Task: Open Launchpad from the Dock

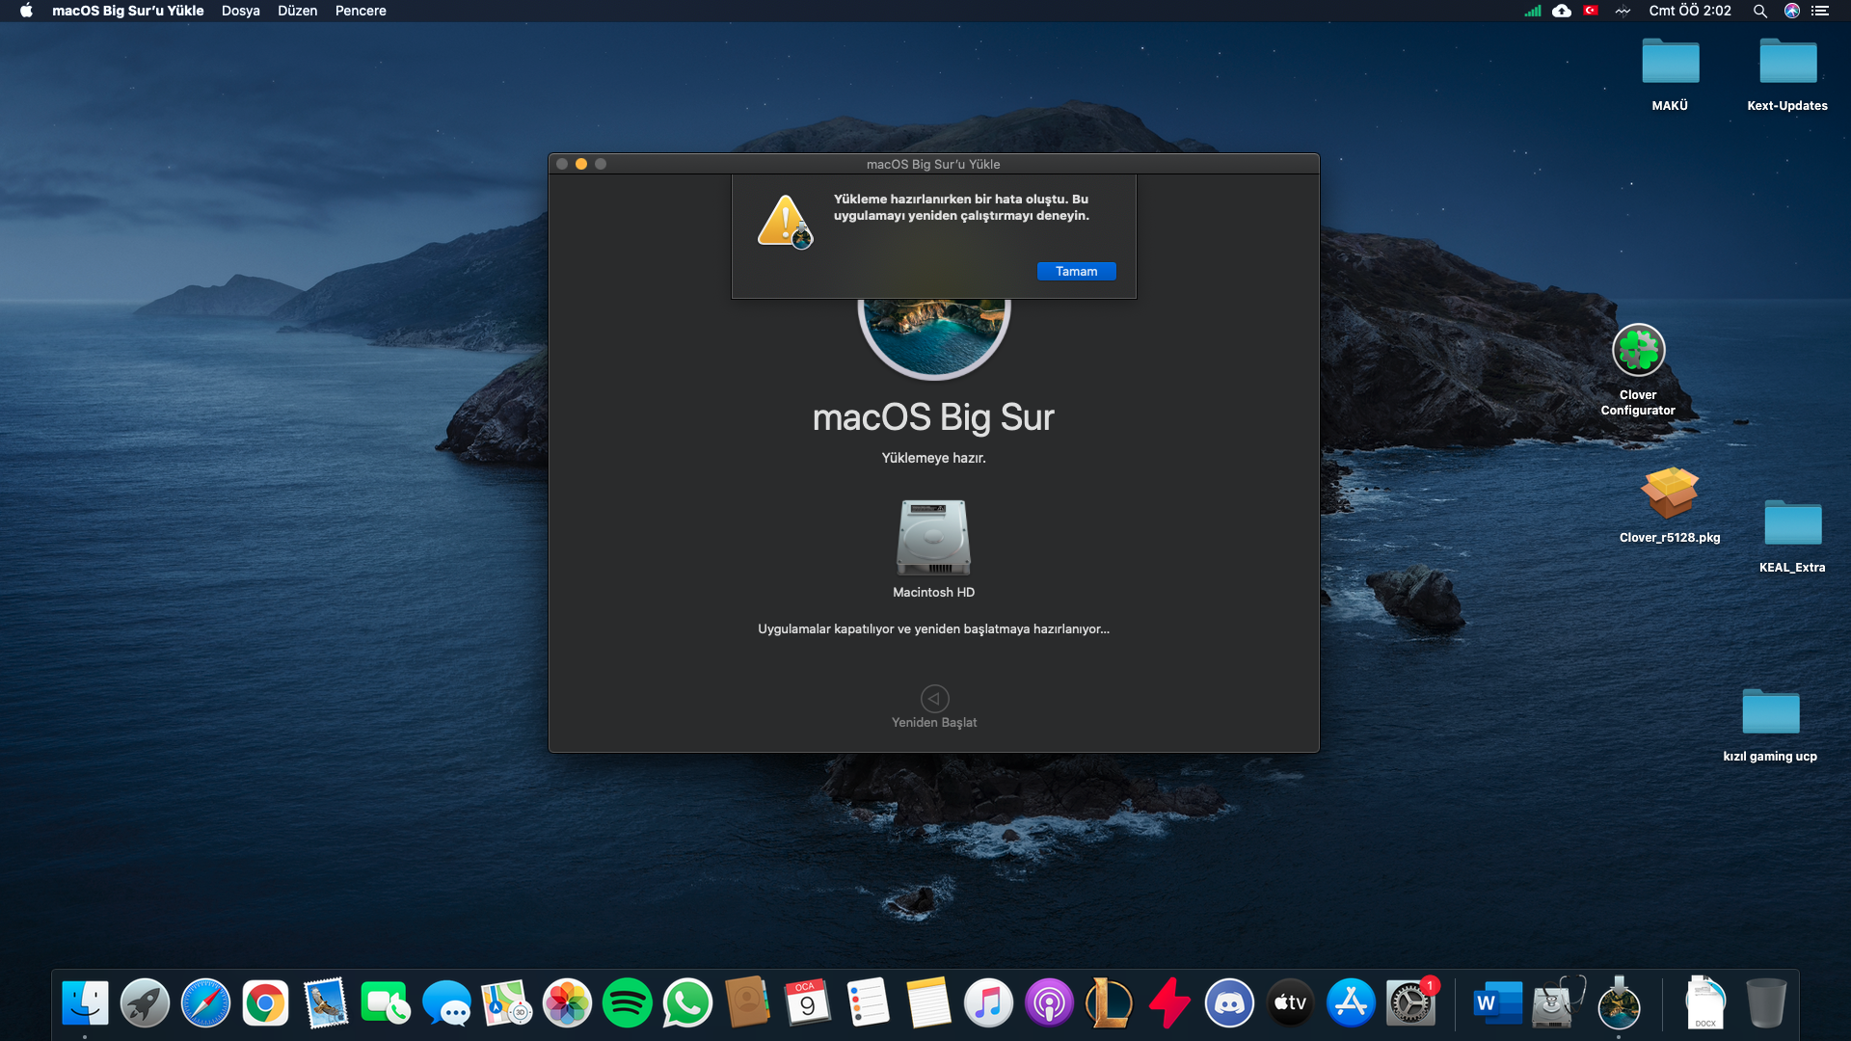Action: click(x=145, y=1003)
